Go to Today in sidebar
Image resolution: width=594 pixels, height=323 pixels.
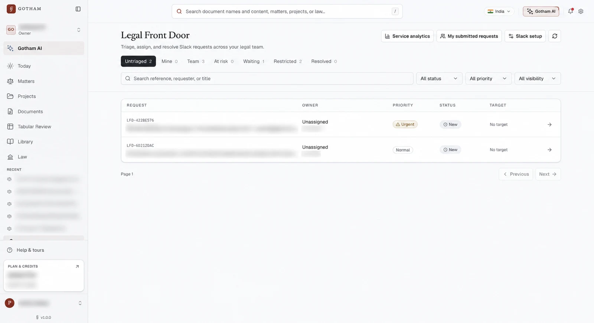click(44, 66)
